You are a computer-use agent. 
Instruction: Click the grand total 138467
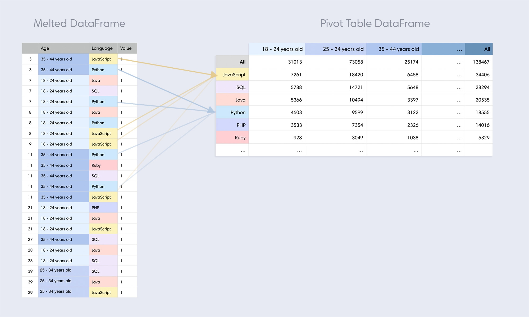tap(481, 62)
